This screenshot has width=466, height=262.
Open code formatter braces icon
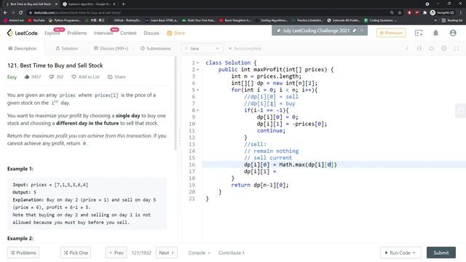point(419,49)
